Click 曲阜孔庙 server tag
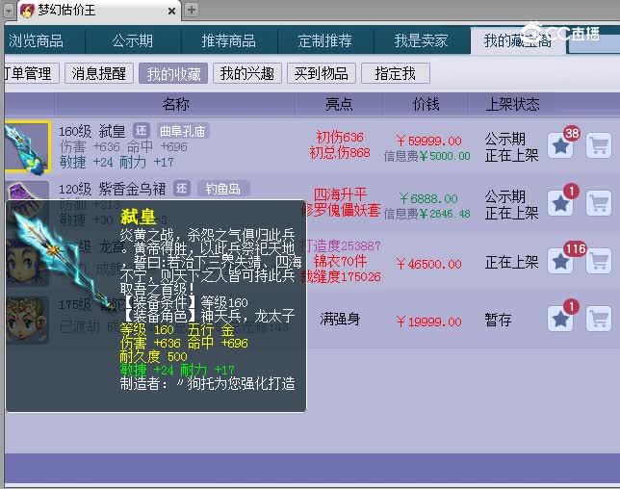This screenshot has height=489, width=620. pyautogui.click(x=183, y=131)
